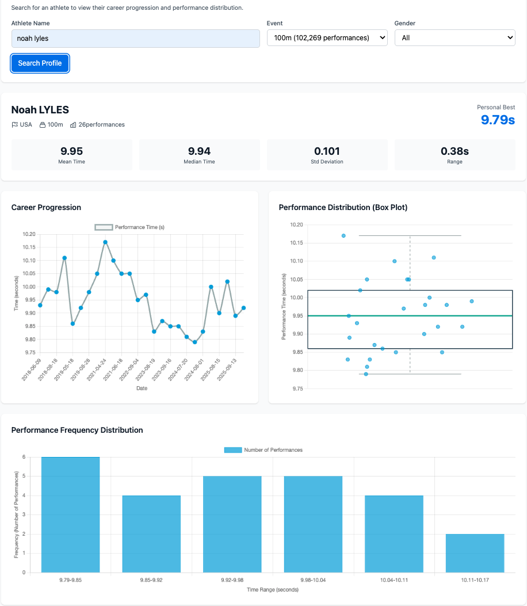
Task: Click the 9.85-9.92 histogram bar
Action: click(151, 534)
